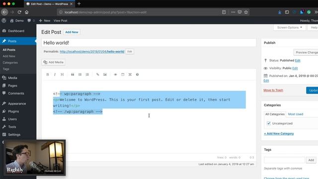
Task: Bookmark this page with star icon
Action: point(246,12)
